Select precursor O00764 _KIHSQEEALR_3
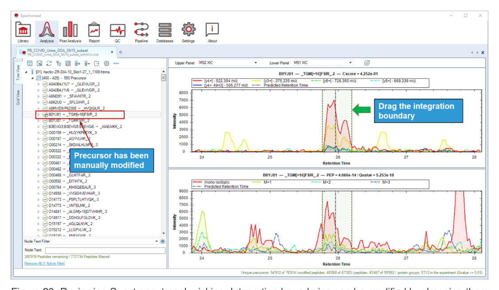This screenshot has height=290, width=499. point(72,187)
